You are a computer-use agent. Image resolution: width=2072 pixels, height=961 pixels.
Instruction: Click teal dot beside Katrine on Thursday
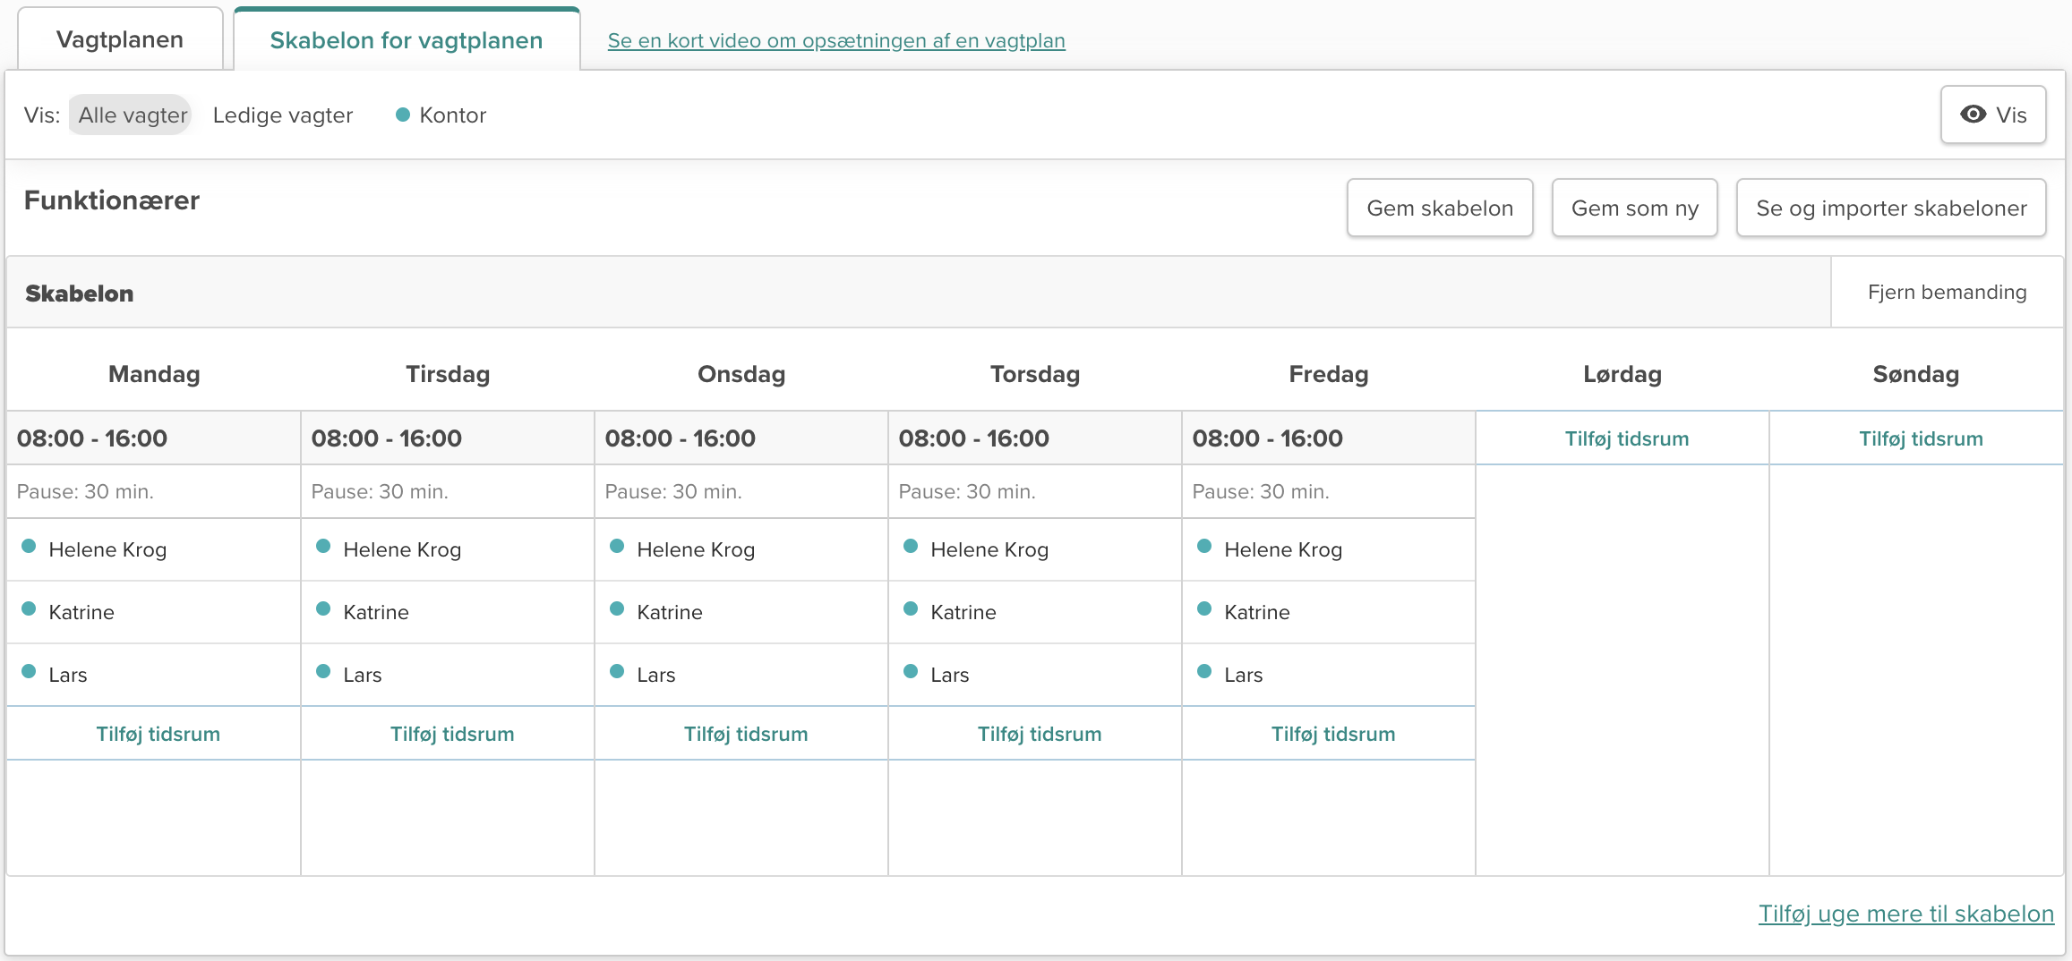[911, 609]
